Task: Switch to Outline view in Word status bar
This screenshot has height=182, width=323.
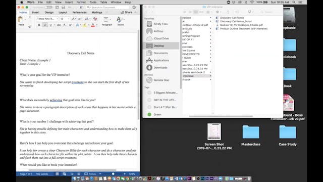Action: click(x=72, y=174)
